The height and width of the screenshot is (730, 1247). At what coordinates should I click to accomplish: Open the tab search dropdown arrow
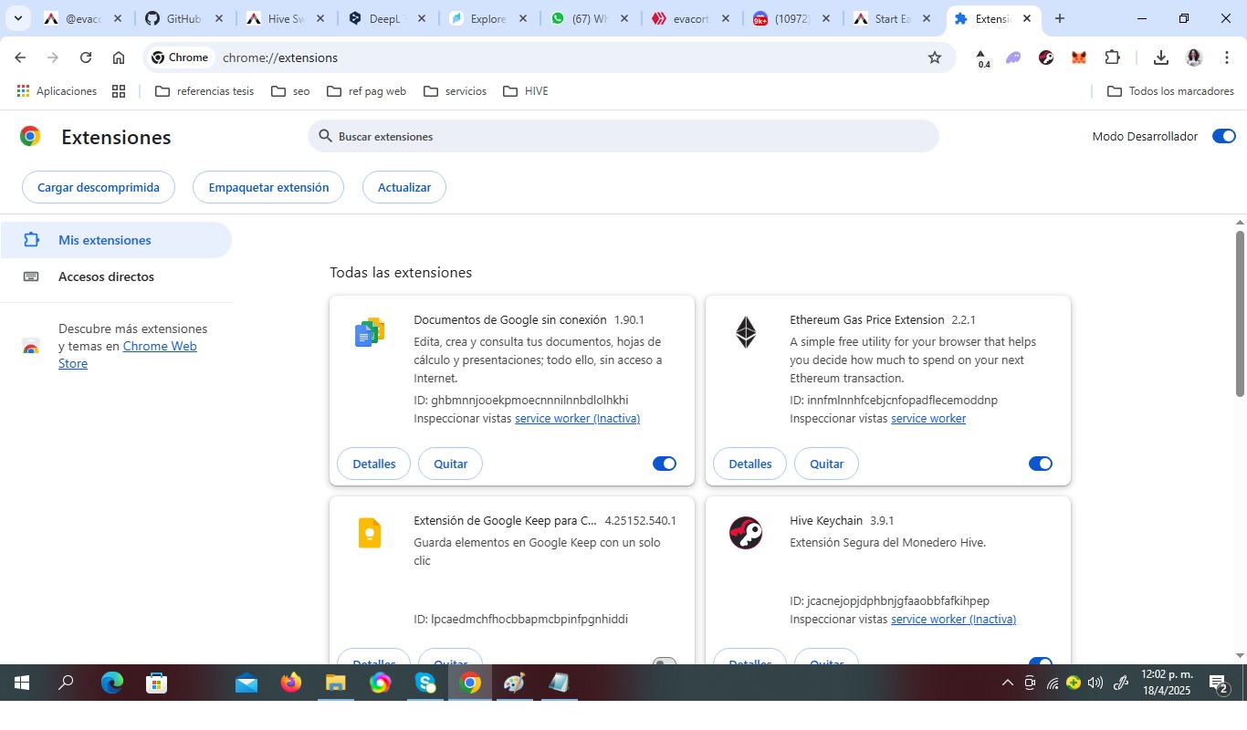point(17,18)
